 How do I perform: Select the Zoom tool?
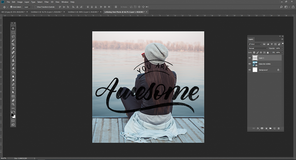click(13, 104)
